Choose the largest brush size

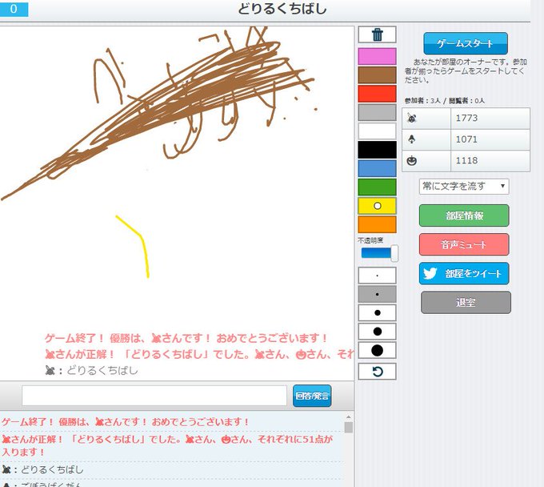(x=377, y=351)
